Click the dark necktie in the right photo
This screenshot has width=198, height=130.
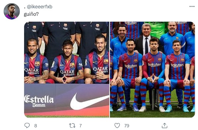146,46
